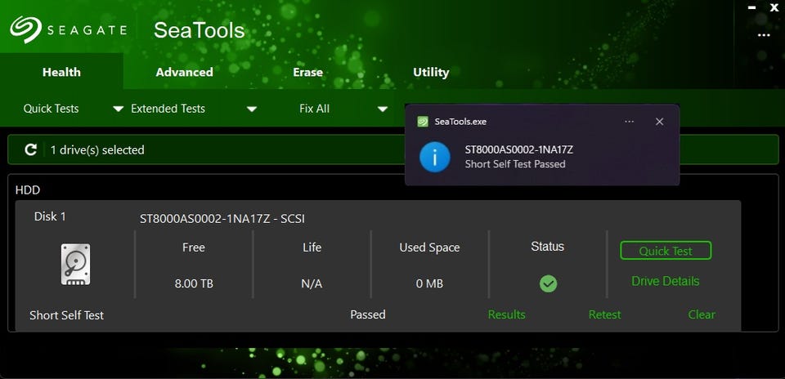Screen dimensions: 785x379
Task: Expand the Extended Tests dropdown arrow
Action: [x=252, y=109]
